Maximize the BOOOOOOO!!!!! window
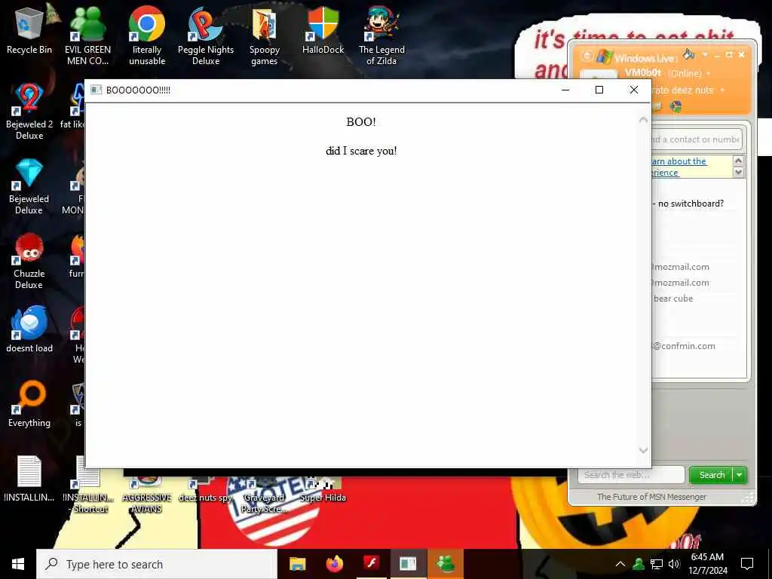Viewport: 772px width, 579px height. tap(599, 90)
